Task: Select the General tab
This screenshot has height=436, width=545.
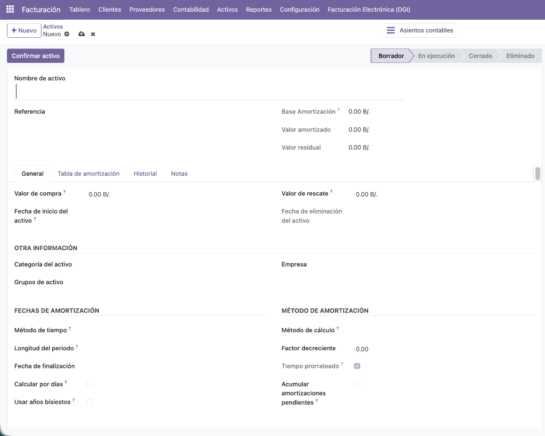Action: click(x=32, y=174)
